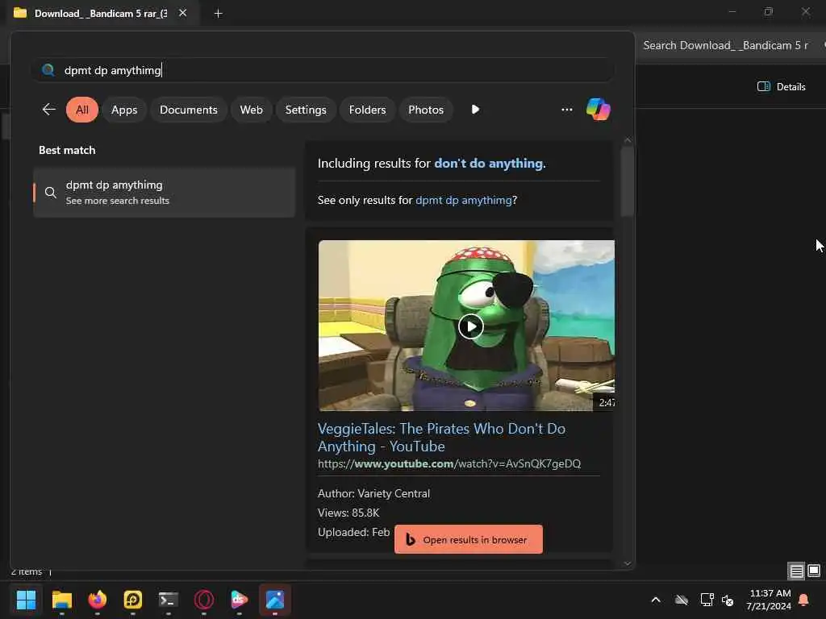Click results scrollbar up arrow

pos(628,140)
